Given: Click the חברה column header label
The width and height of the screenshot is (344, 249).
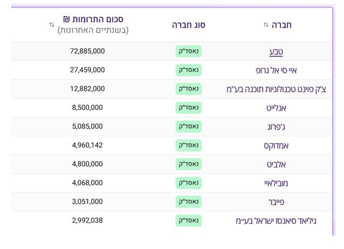Looking at the screenshot, I should (283, 25).
